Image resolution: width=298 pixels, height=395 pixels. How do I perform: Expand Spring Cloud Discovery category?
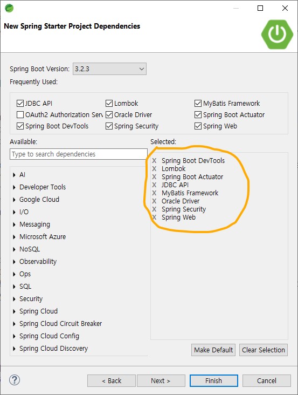click(x=14, y=349)
